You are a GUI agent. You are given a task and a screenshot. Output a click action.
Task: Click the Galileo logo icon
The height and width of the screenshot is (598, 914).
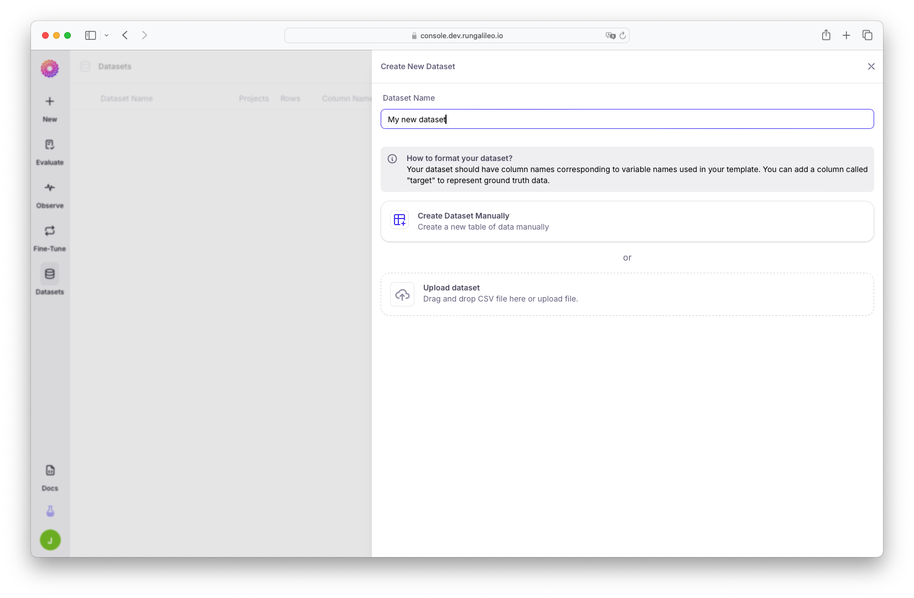point(50,69)
